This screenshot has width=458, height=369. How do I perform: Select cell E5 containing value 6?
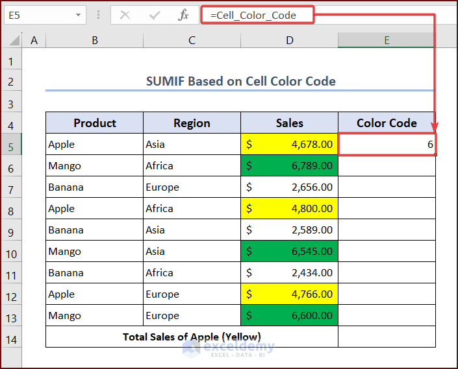click(387, 145)
